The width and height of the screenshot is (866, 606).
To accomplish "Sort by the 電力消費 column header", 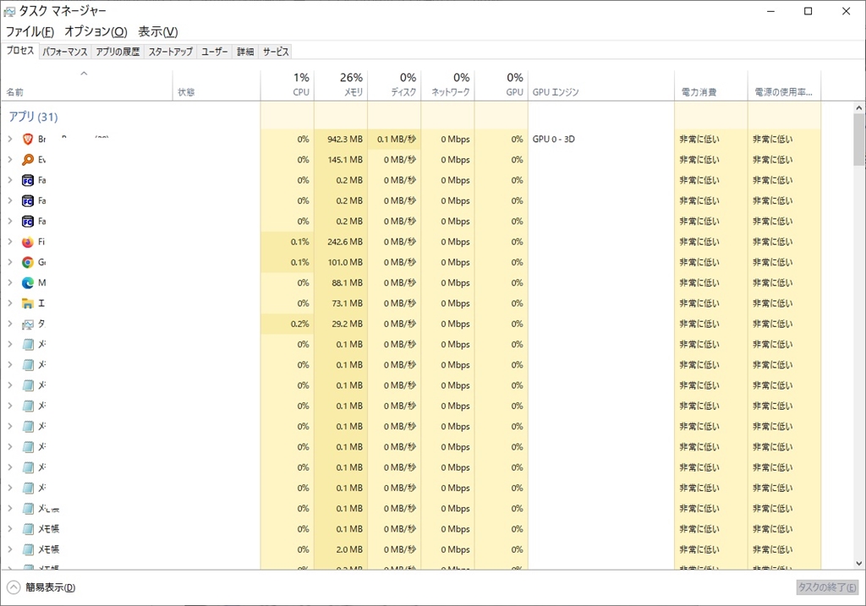I will click(710, 85).
